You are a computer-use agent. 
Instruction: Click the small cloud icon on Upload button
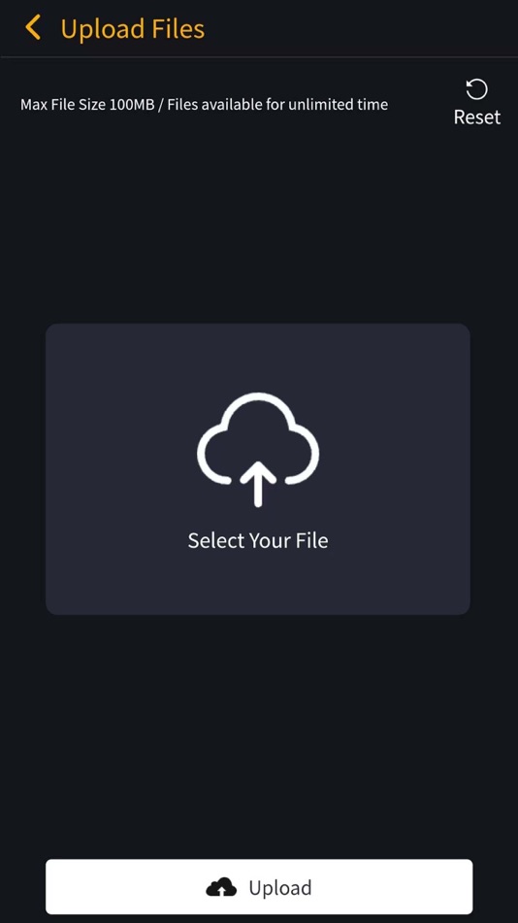click(221, 887)
